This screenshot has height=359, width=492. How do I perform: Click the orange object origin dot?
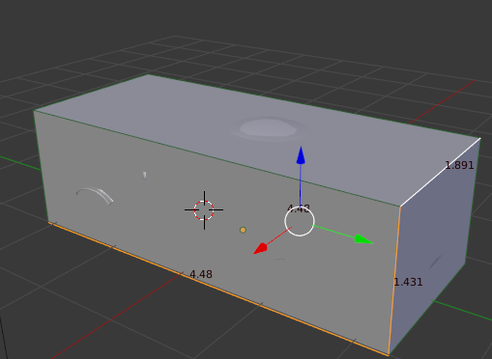point(243,230)
